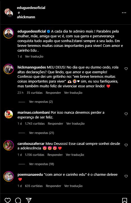Like the poemsanaeedu comment
The height and width of the screenshot is (203, 131).
coord(126,176)
